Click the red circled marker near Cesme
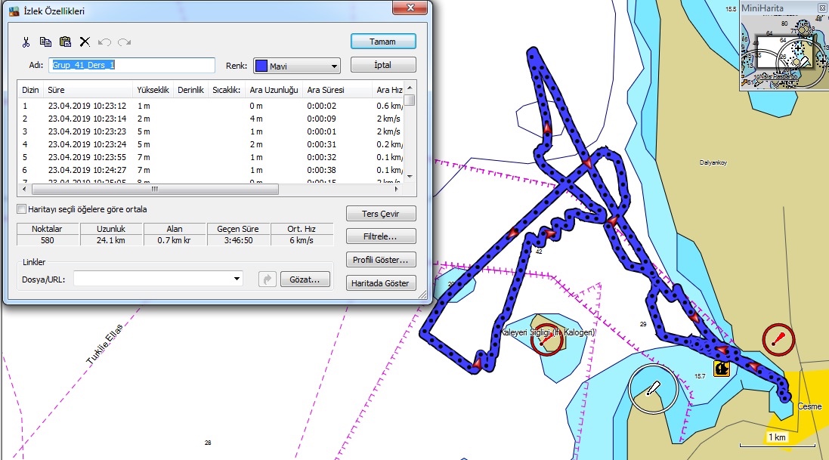 [x=778, y=339]
